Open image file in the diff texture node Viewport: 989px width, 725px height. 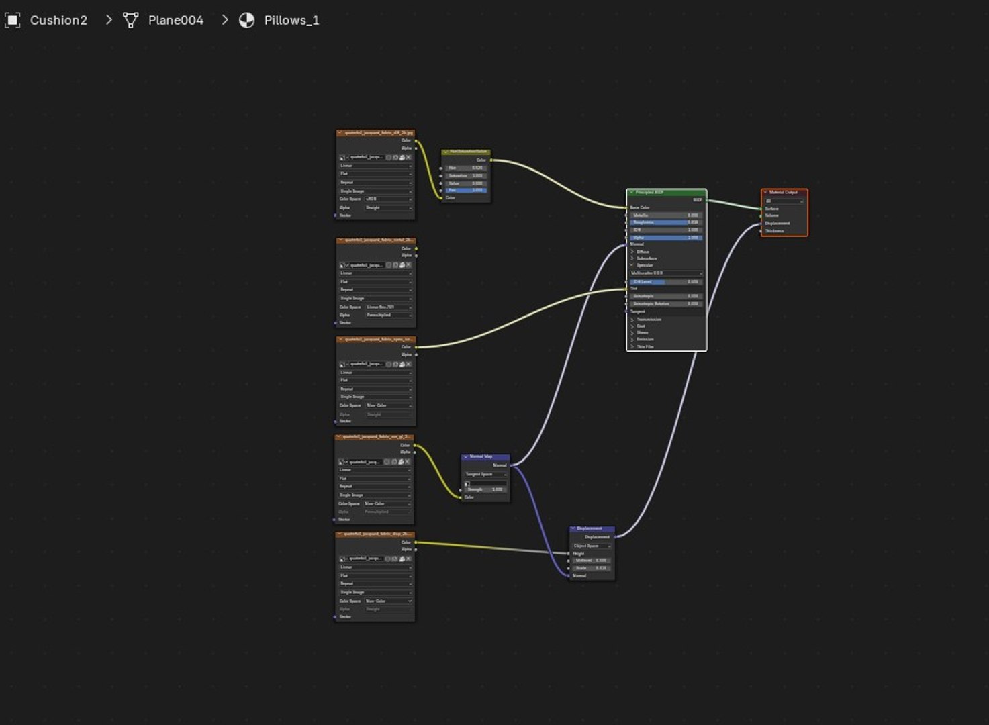(402, 157)
